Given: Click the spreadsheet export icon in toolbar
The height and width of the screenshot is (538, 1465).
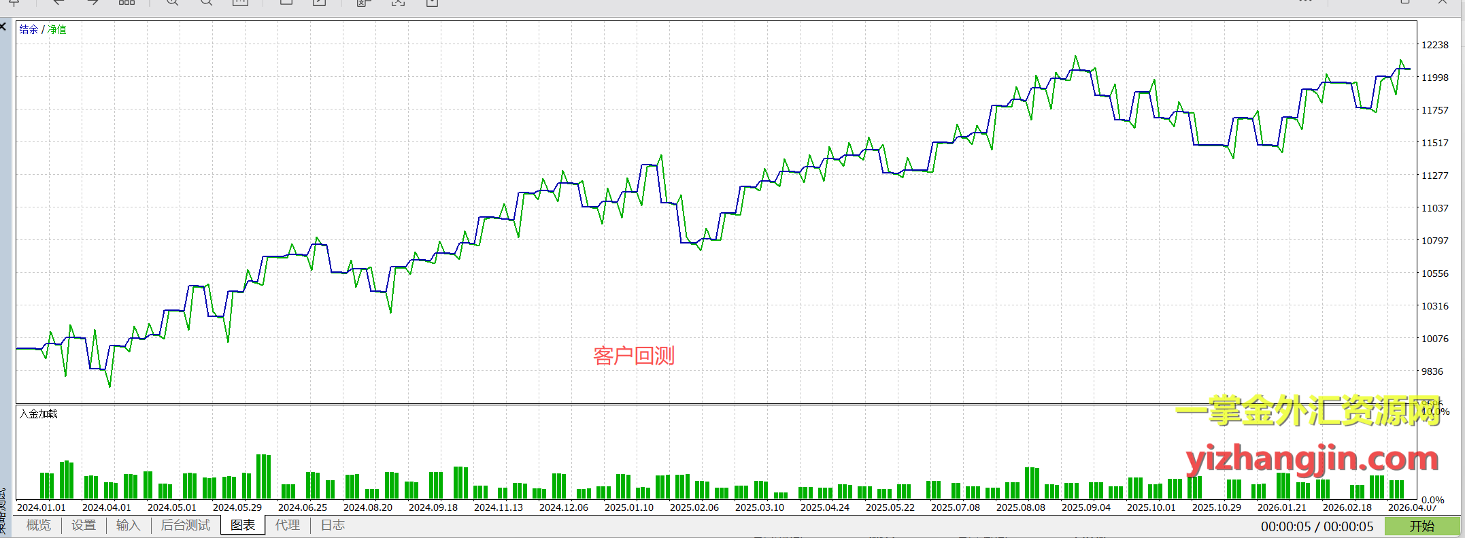Looking at the screenshot, I should click(x=364, y=3).
